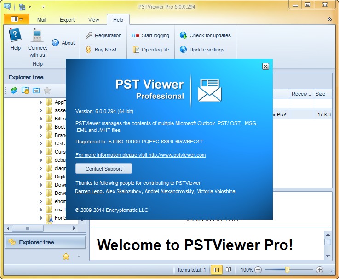Zoom in with the plus button
339x279 pixels.
[320, 270]
